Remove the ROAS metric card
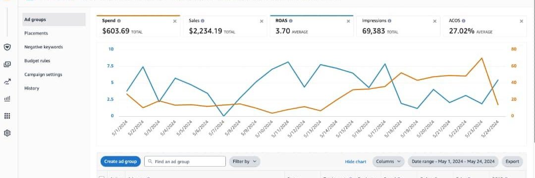 [348, 21]
